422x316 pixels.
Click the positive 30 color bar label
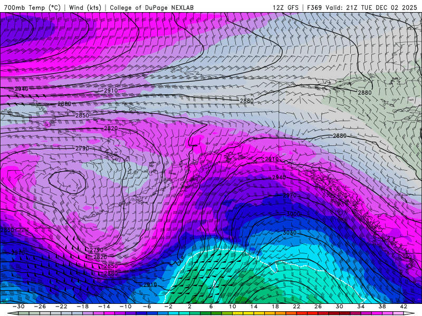click(339, 307)
